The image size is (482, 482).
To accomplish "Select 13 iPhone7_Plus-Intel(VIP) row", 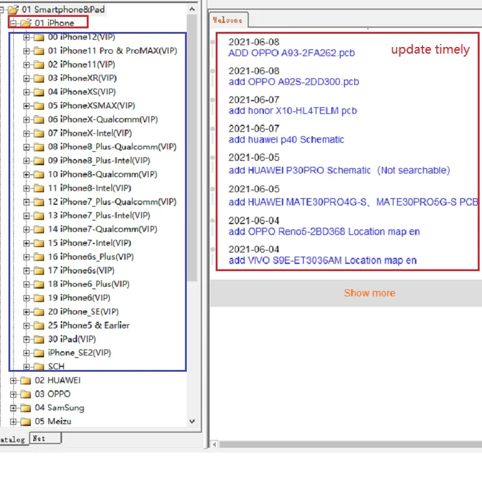I will (99, 216).
